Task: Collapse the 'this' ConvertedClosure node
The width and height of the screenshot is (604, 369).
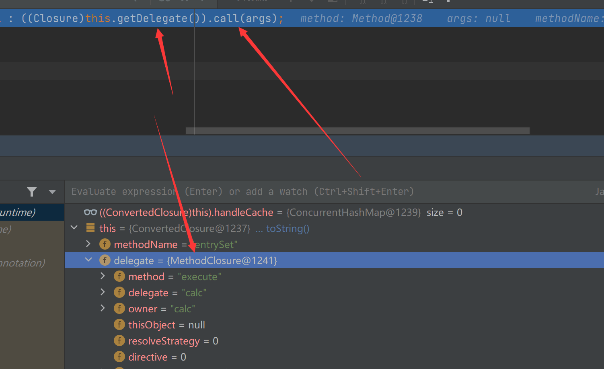Action: coord(74,228)
